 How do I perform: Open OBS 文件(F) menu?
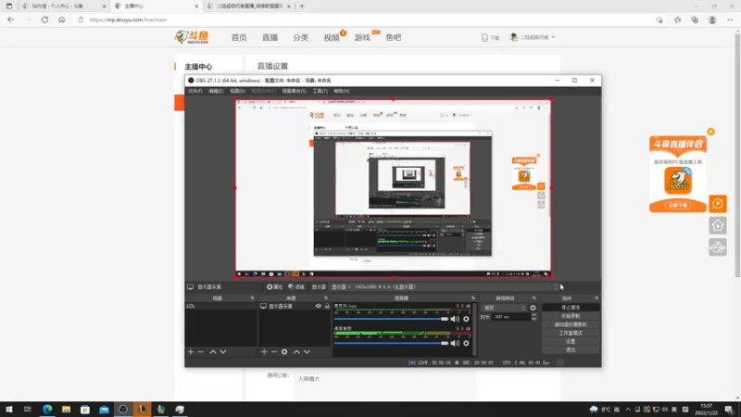click(195, 91)
